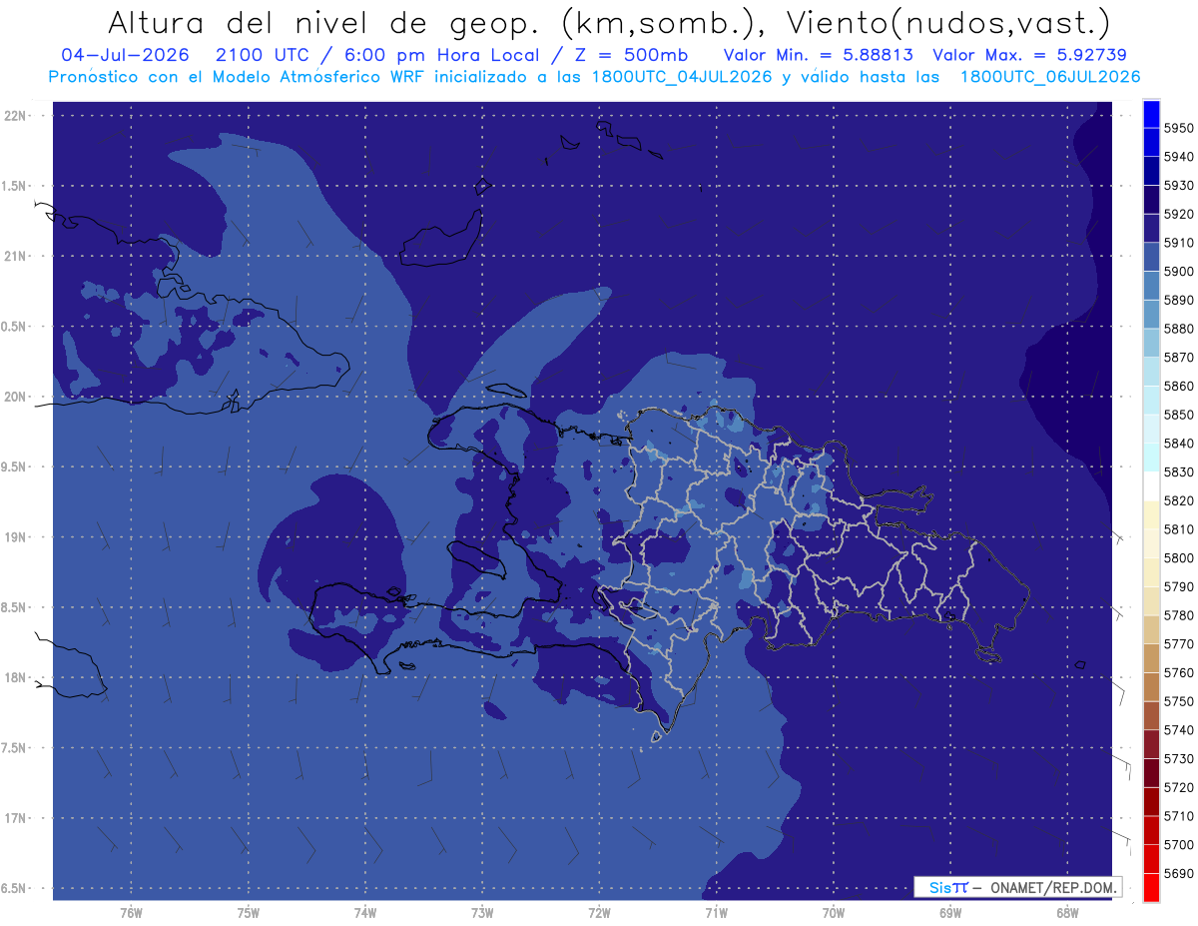The image size is (1198, 926).
Task: Click '1800UTC_04JUL2026' initialization timestamp
Action: [x=682, y=77]
